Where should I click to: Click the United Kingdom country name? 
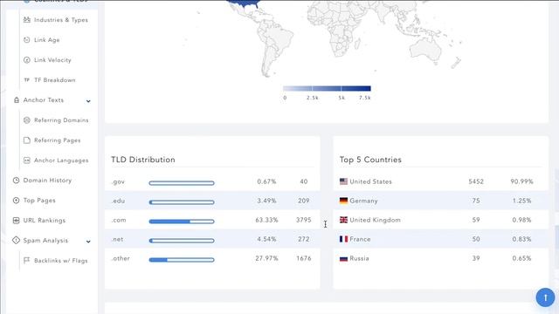tap(375, 220)
